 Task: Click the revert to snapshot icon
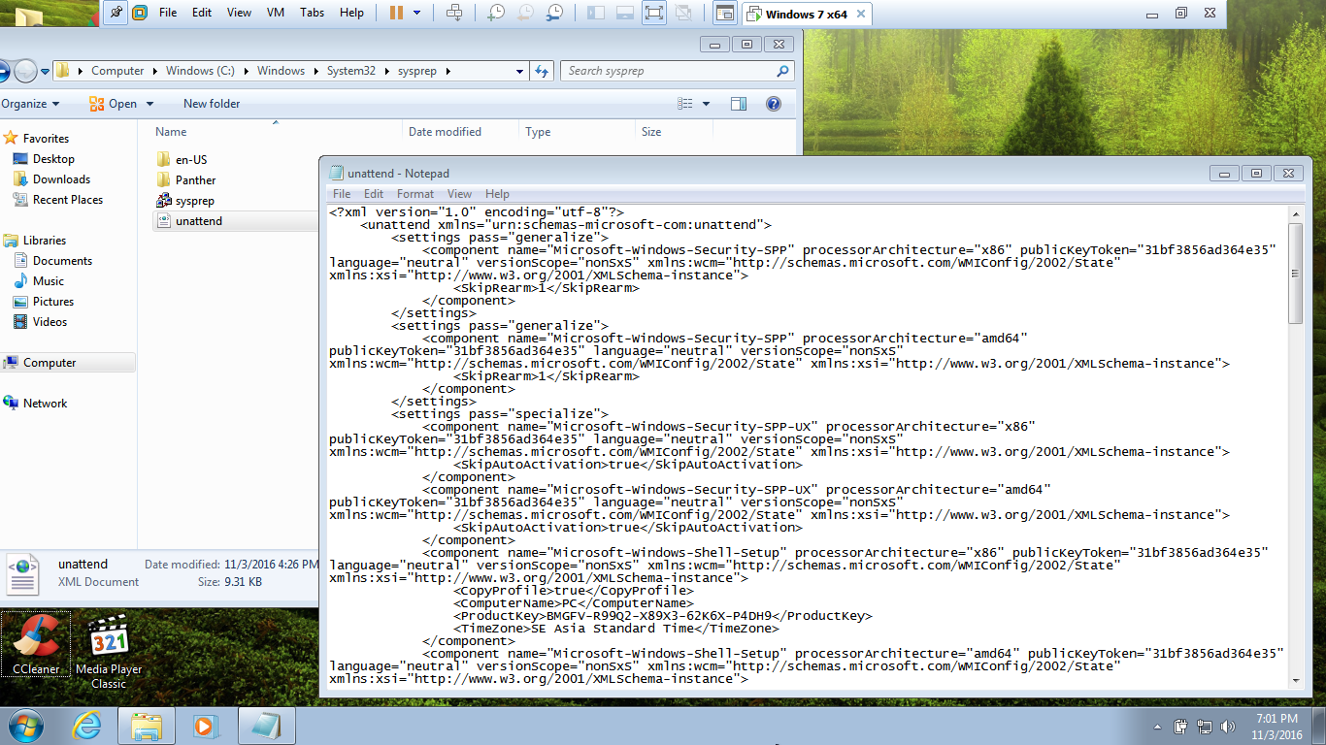coord(525,13)
